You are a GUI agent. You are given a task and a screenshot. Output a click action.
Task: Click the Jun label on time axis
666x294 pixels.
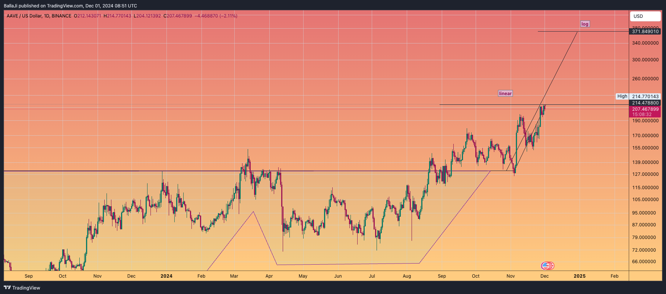click(x=338, y=276)
